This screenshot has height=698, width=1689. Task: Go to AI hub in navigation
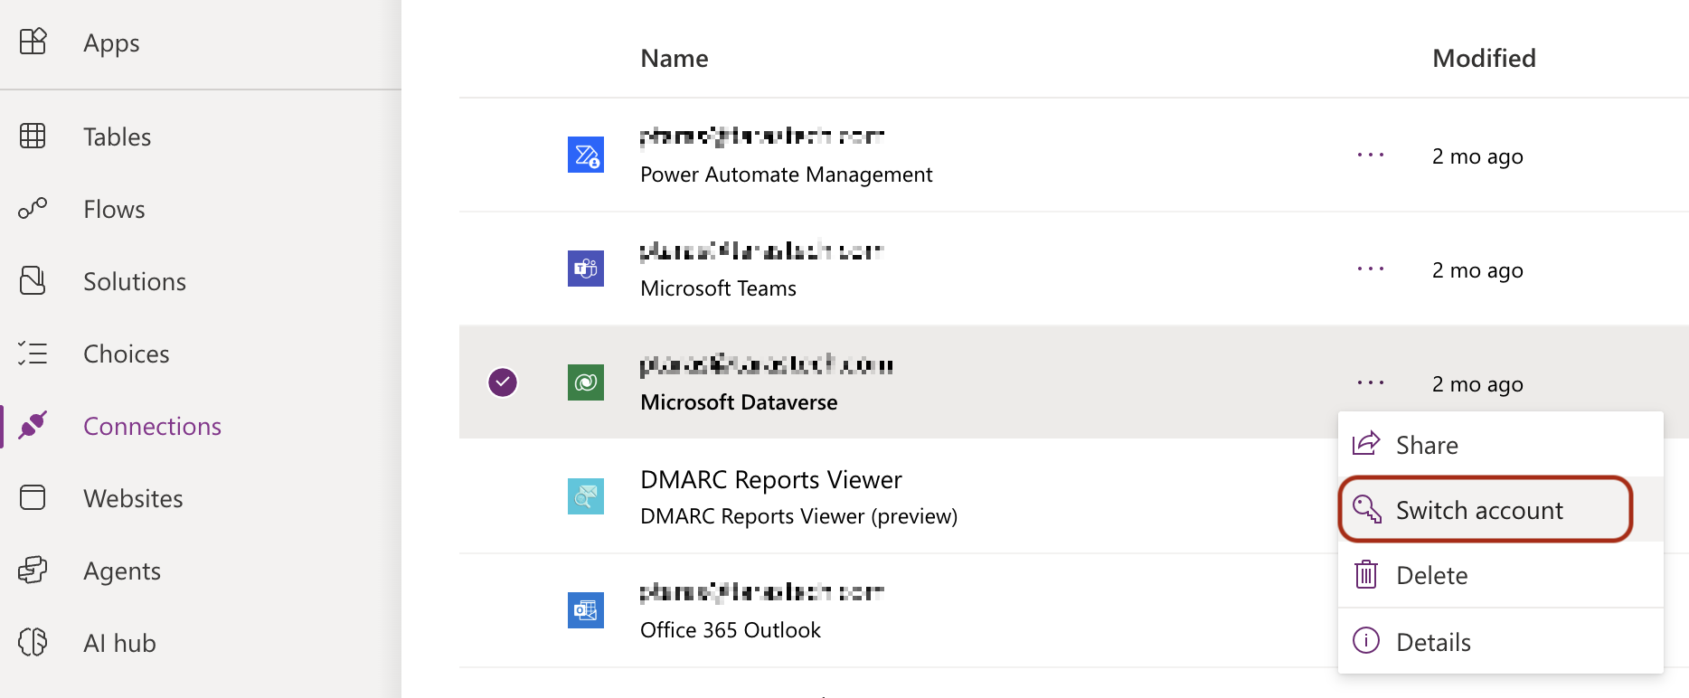119,643
